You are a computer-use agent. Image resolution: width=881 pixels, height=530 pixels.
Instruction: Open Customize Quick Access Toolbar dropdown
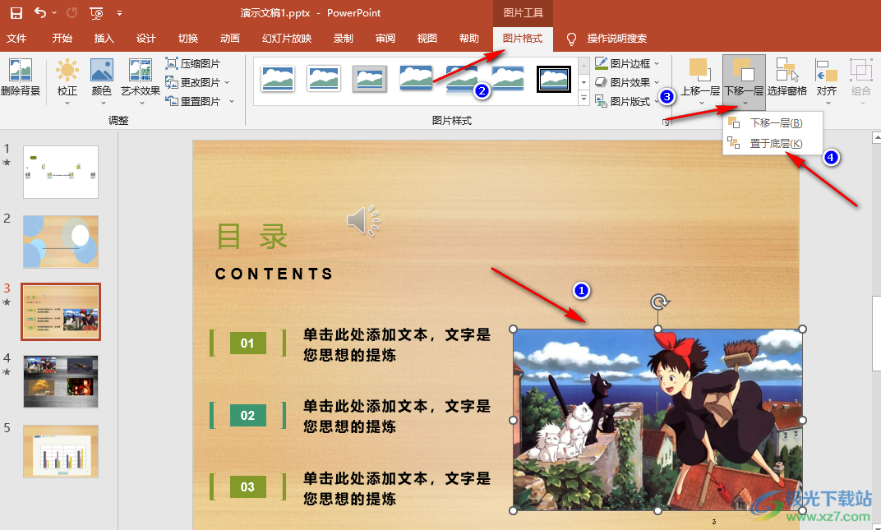pos(119,13)
